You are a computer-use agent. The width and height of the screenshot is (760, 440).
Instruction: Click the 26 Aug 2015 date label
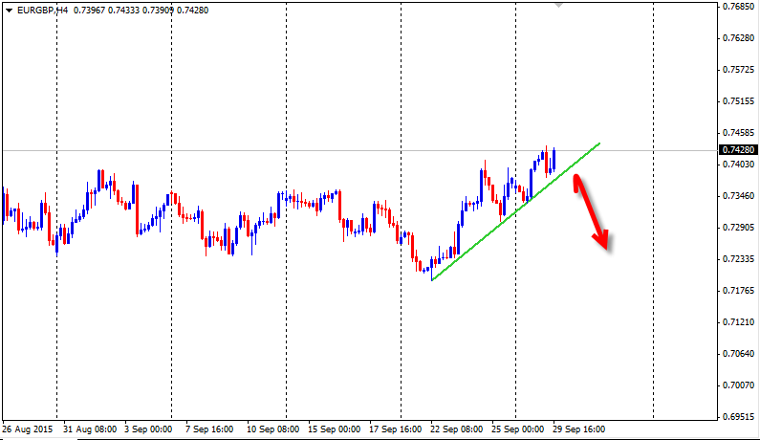27,429
